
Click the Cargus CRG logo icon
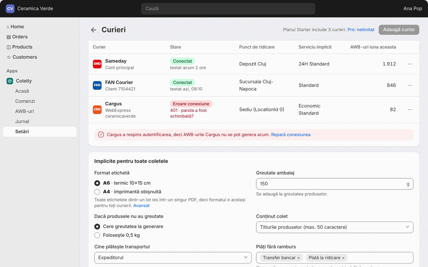pos(97,109)
